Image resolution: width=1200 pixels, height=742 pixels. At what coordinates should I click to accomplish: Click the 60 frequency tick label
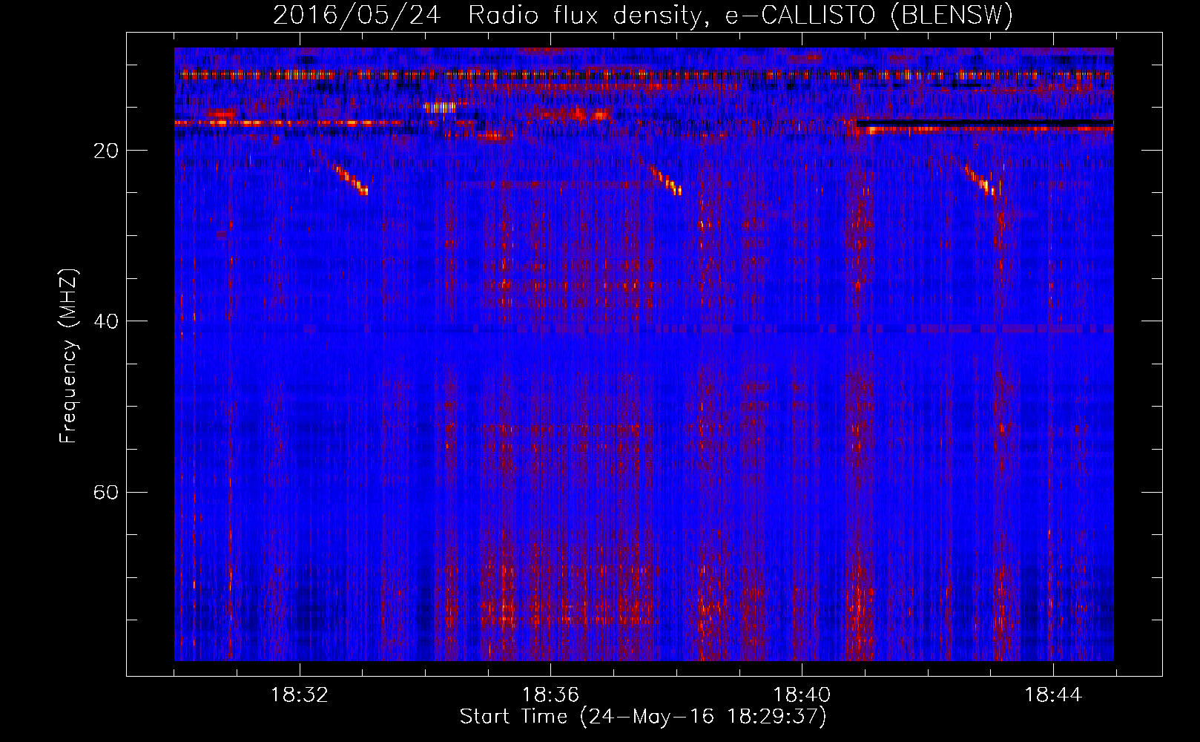pyautogui.click(x=106, y=492)
